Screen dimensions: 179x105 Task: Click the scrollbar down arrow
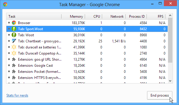[x=170, y=81]
